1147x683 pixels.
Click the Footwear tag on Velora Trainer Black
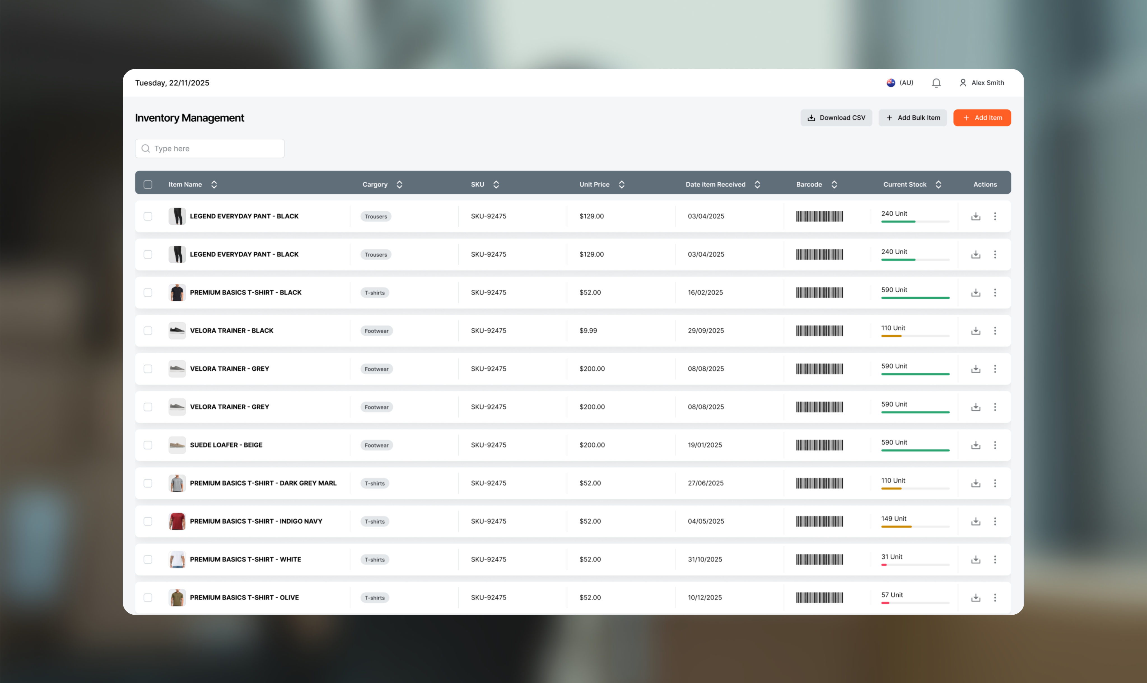click(x=376, y=331)
